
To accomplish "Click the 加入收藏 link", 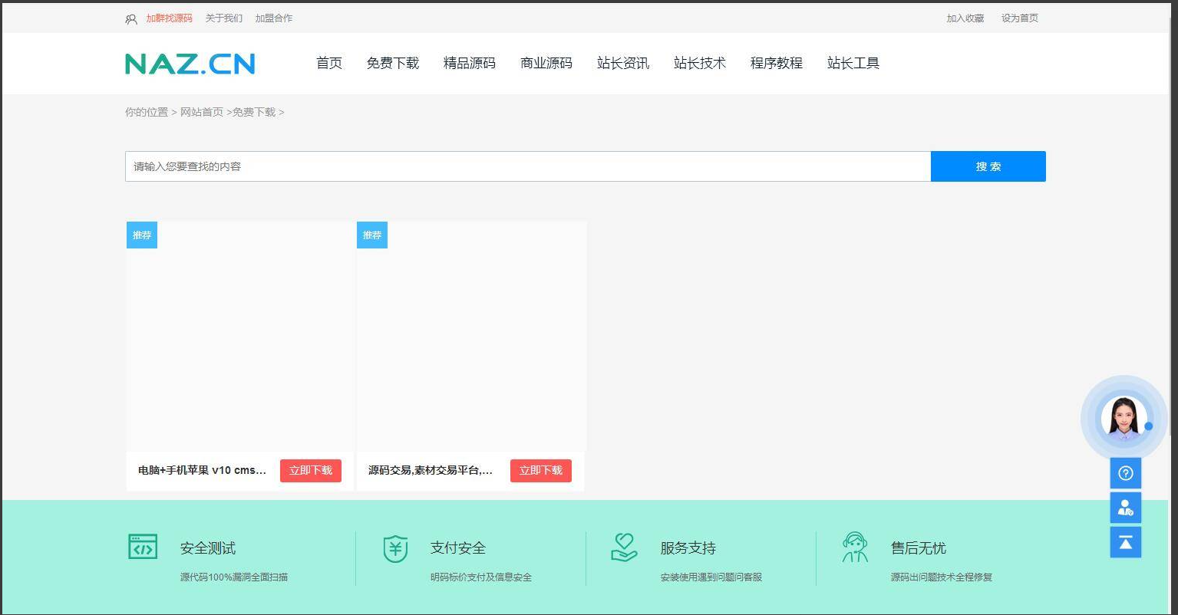I will (x=965, y=18).
